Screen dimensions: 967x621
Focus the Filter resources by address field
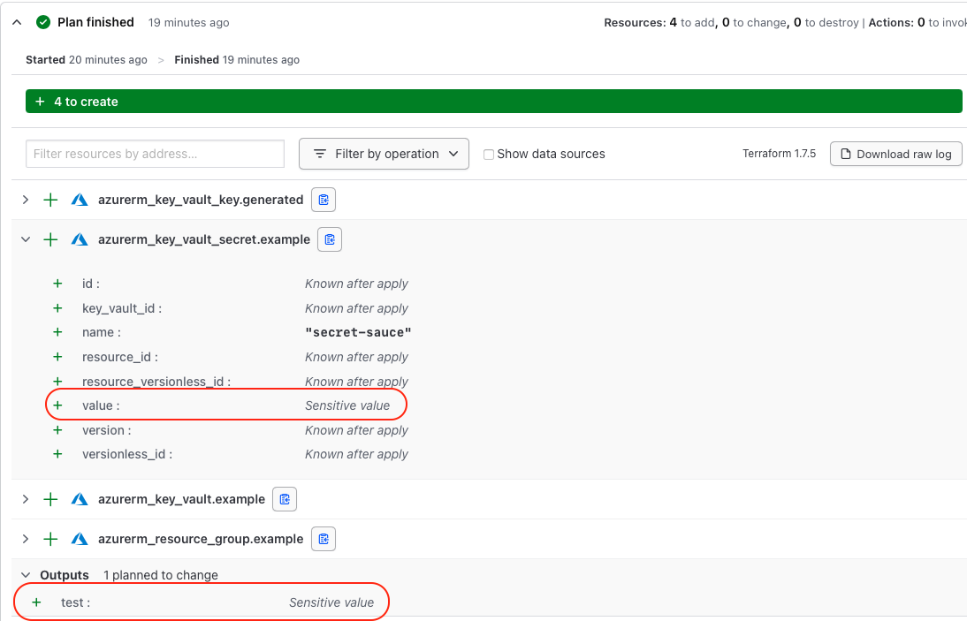coord(155,154)
